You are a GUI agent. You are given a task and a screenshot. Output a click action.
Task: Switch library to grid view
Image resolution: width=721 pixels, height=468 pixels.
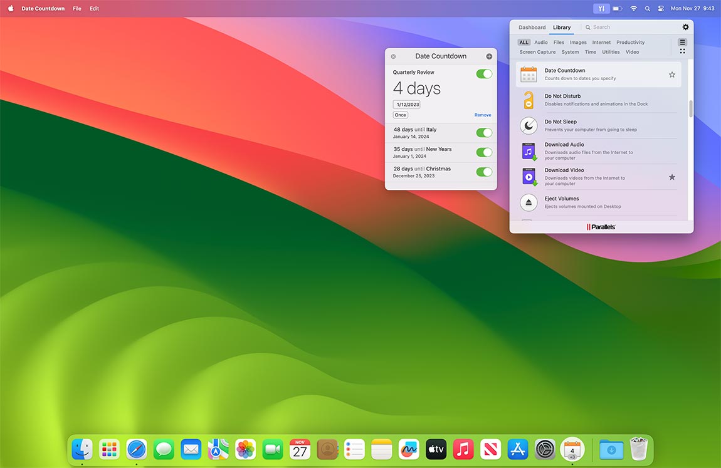click(682, 51)
